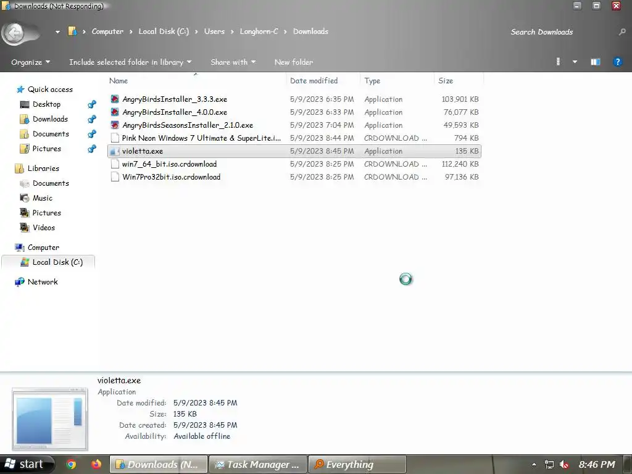Image resolution: width=632 pixels, height=474 pixels.
Task: Sort by the Size column header
Action: (459, 81)
